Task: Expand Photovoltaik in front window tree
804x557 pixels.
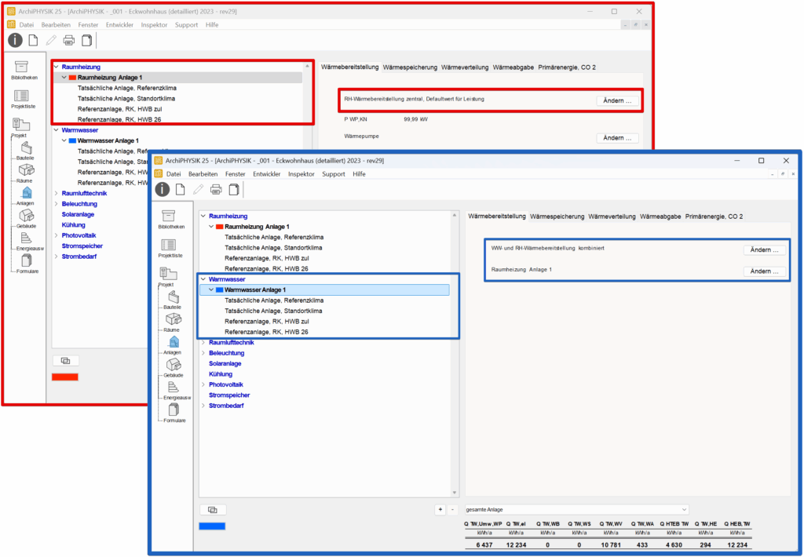Action: point(203,384)
